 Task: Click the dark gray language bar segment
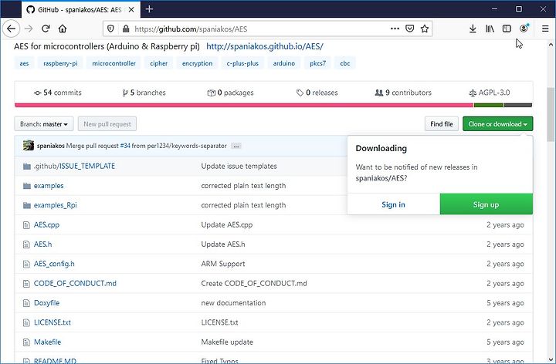click(x=518, y=105)
